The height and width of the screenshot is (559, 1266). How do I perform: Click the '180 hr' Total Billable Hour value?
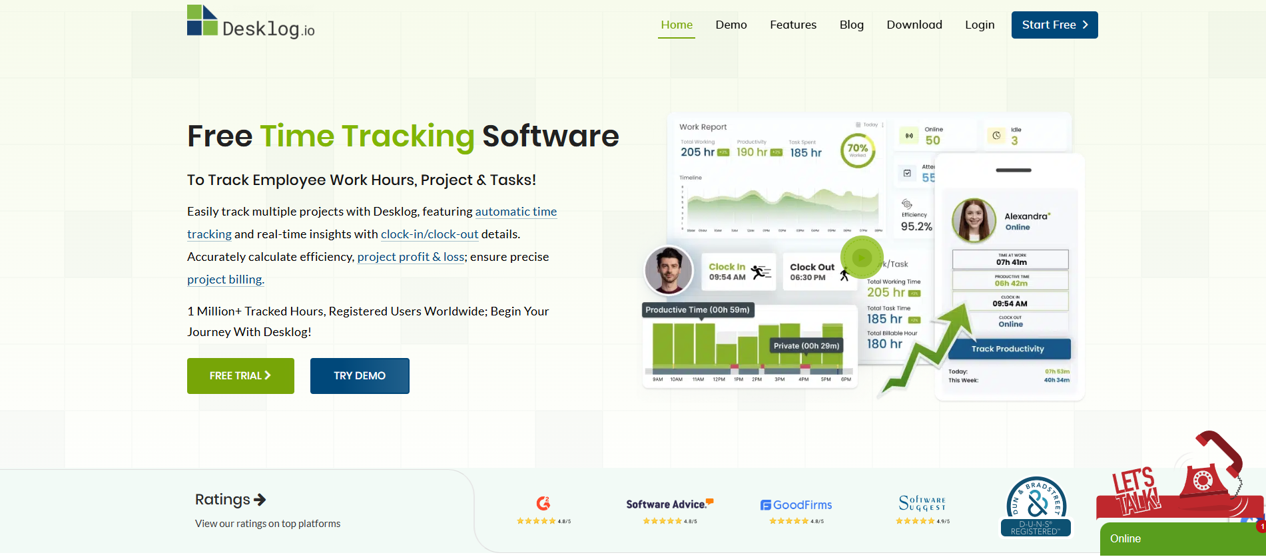884,344
